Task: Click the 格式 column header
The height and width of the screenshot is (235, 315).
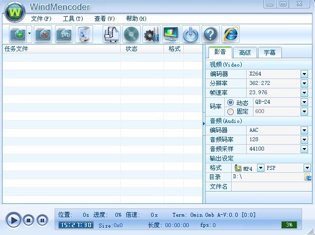Action: (x=173, y=49)
